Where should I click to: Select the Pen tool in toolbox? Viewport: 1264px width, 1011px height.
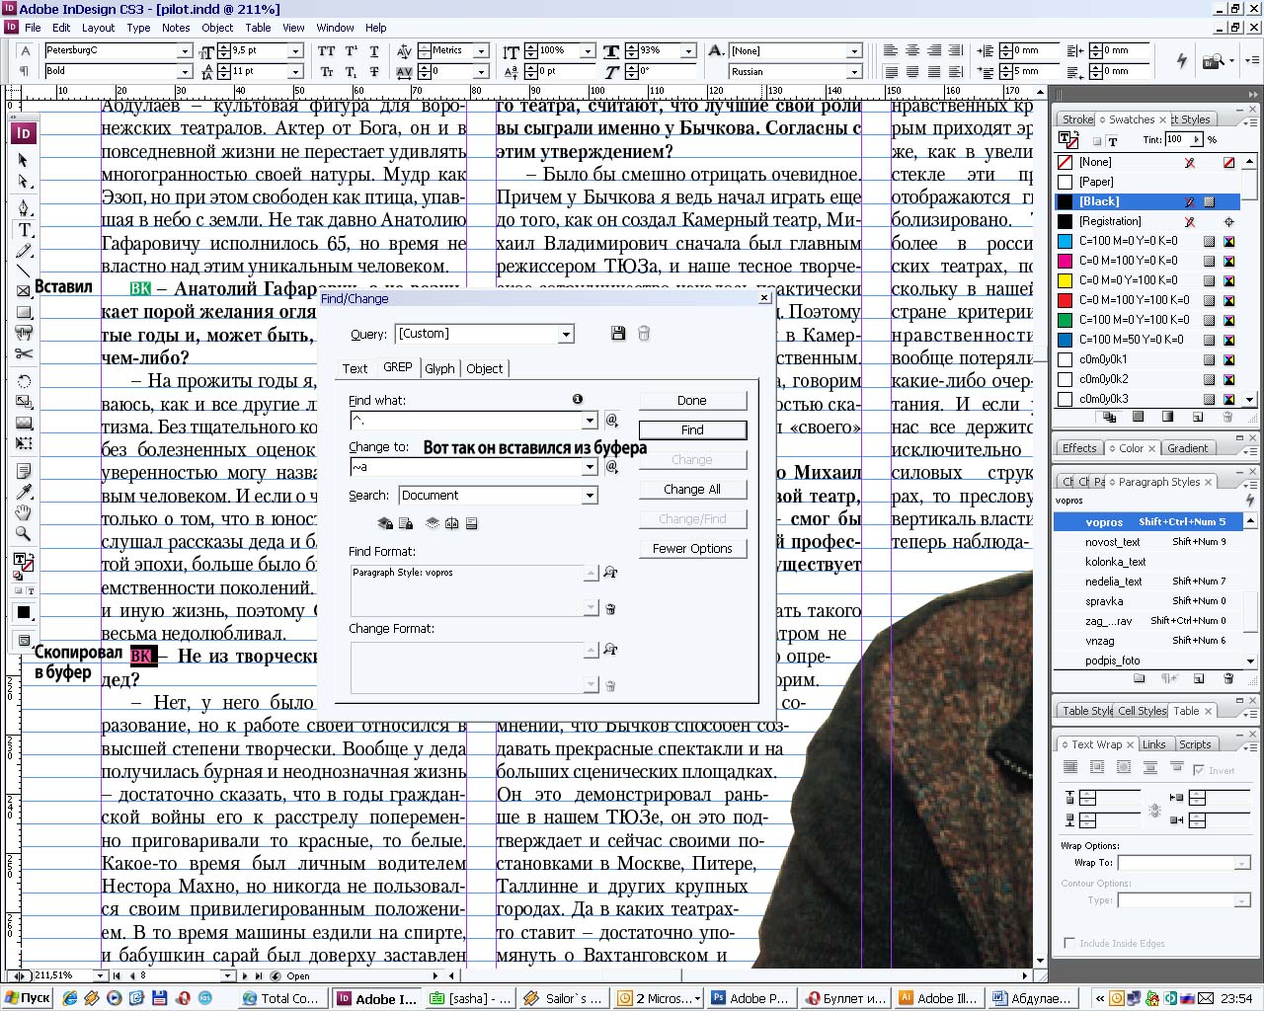point(24,207)
